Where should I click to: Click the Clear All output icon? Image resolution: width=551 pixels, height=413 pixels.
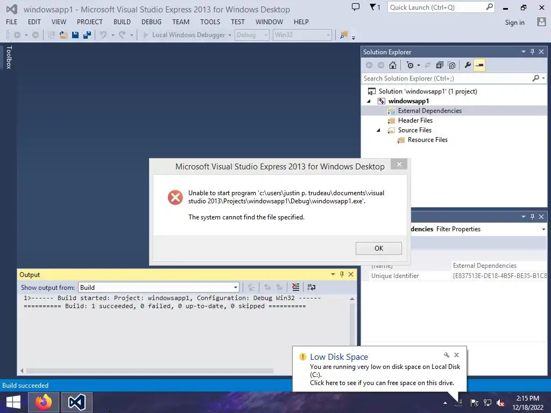pyautogui.click(x=296, y=287)
